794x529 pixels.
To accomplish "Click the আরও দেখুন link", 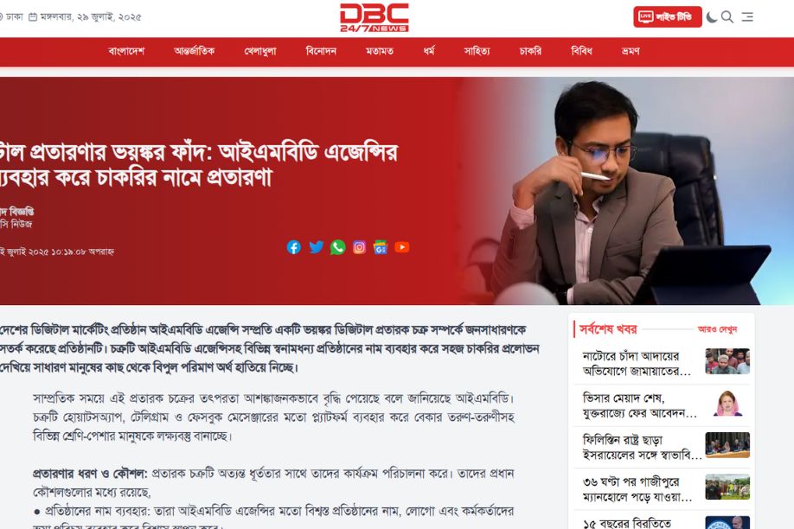I will [x=718, y=329].
